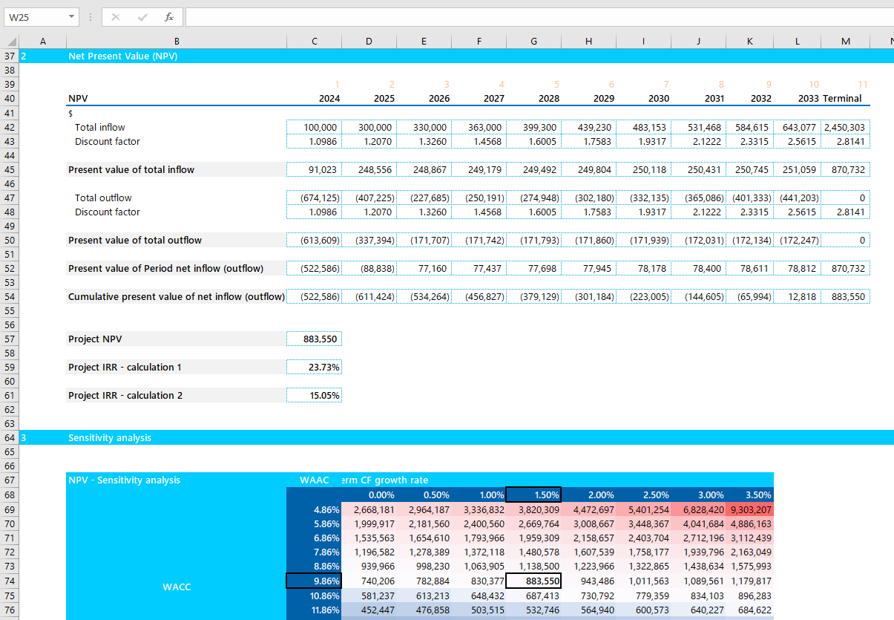The image size is (894, 620).
Task: Select column header C
Action: pyautogui.click(x=313, y=41)
